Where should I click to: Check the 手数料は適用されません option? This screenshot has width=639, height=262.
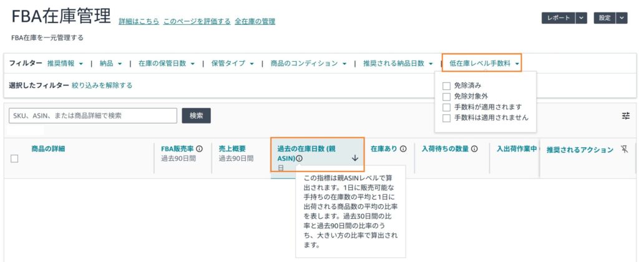tap(446, 118)
